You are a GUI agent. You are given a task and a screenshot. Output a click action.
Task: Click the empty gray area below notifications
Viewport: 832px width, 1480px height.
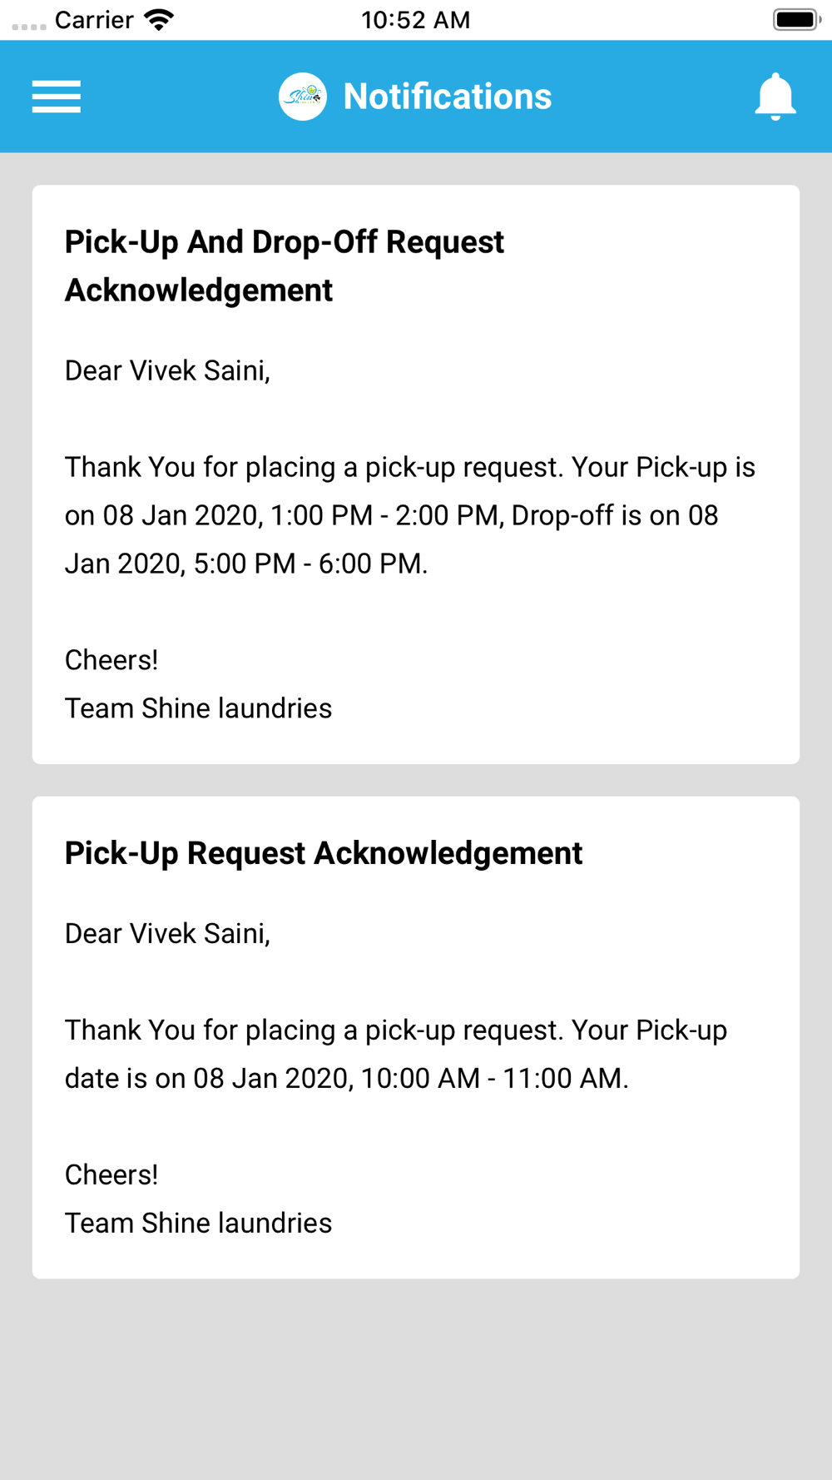click(x=416, y=1382)
